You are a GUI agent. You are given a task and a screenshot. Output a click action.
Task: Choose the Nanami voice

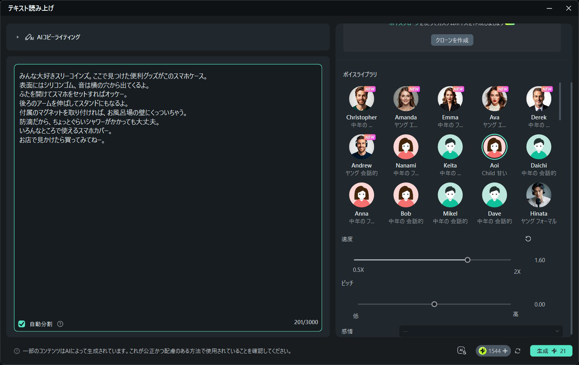pyautogui.click(x=406, y=147)
